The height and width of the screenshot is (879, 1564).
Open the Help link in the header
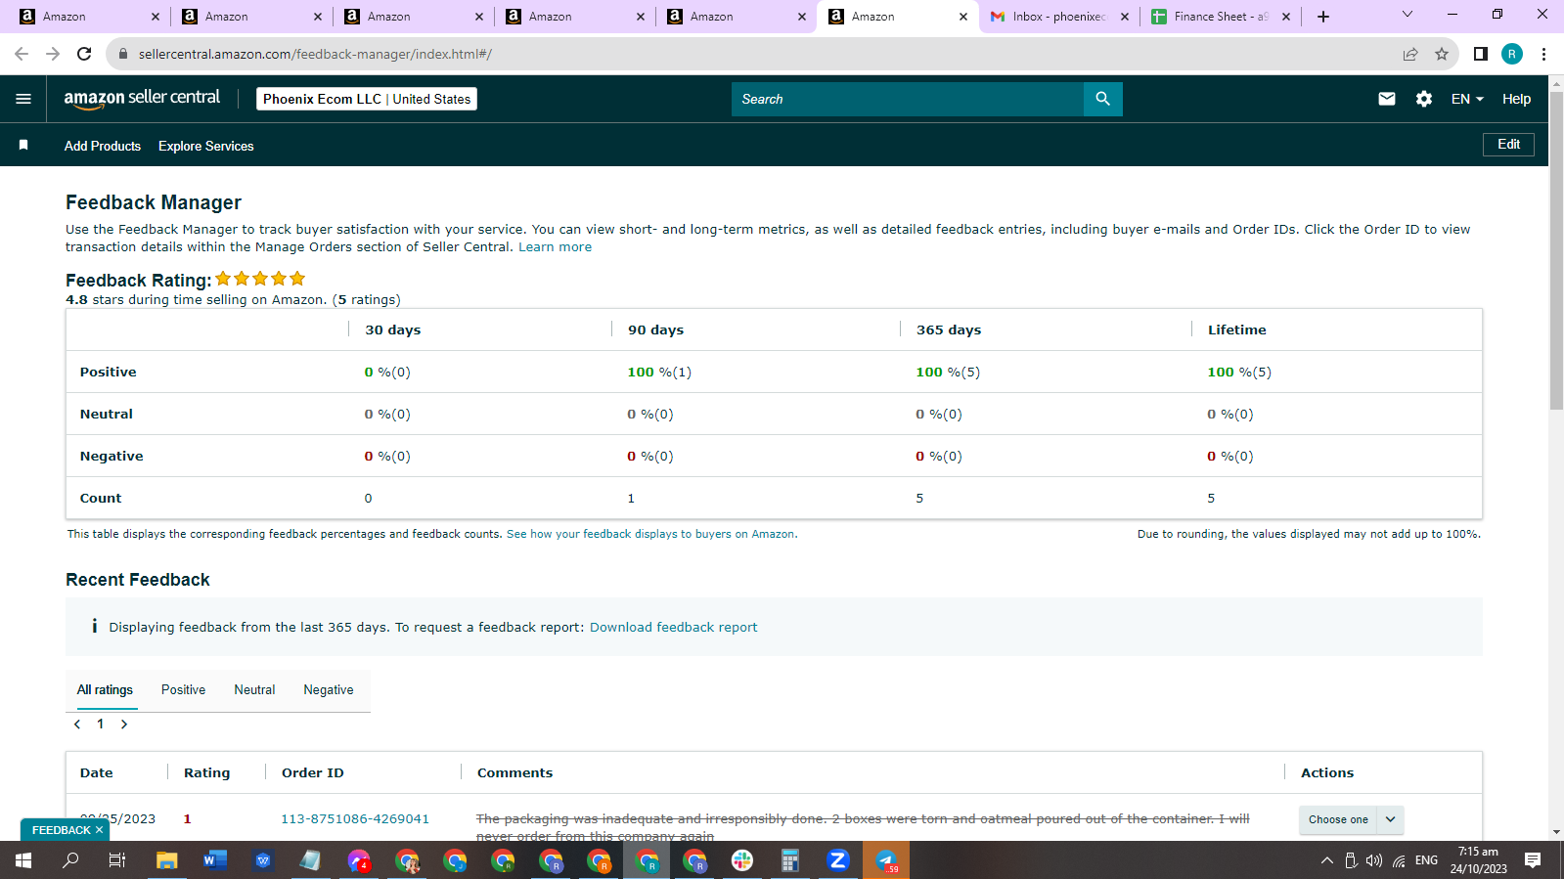(x=1516, y=99)
